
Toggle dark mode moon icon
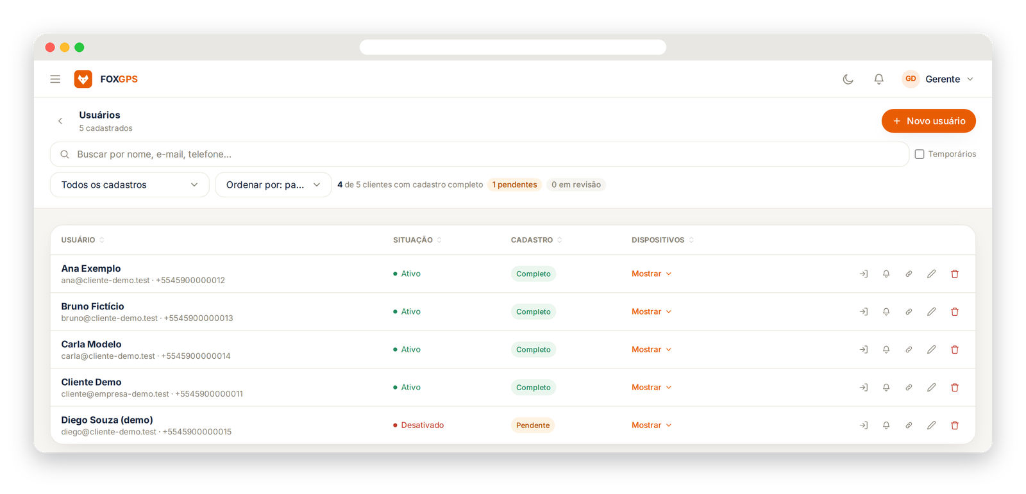(848, 79)
